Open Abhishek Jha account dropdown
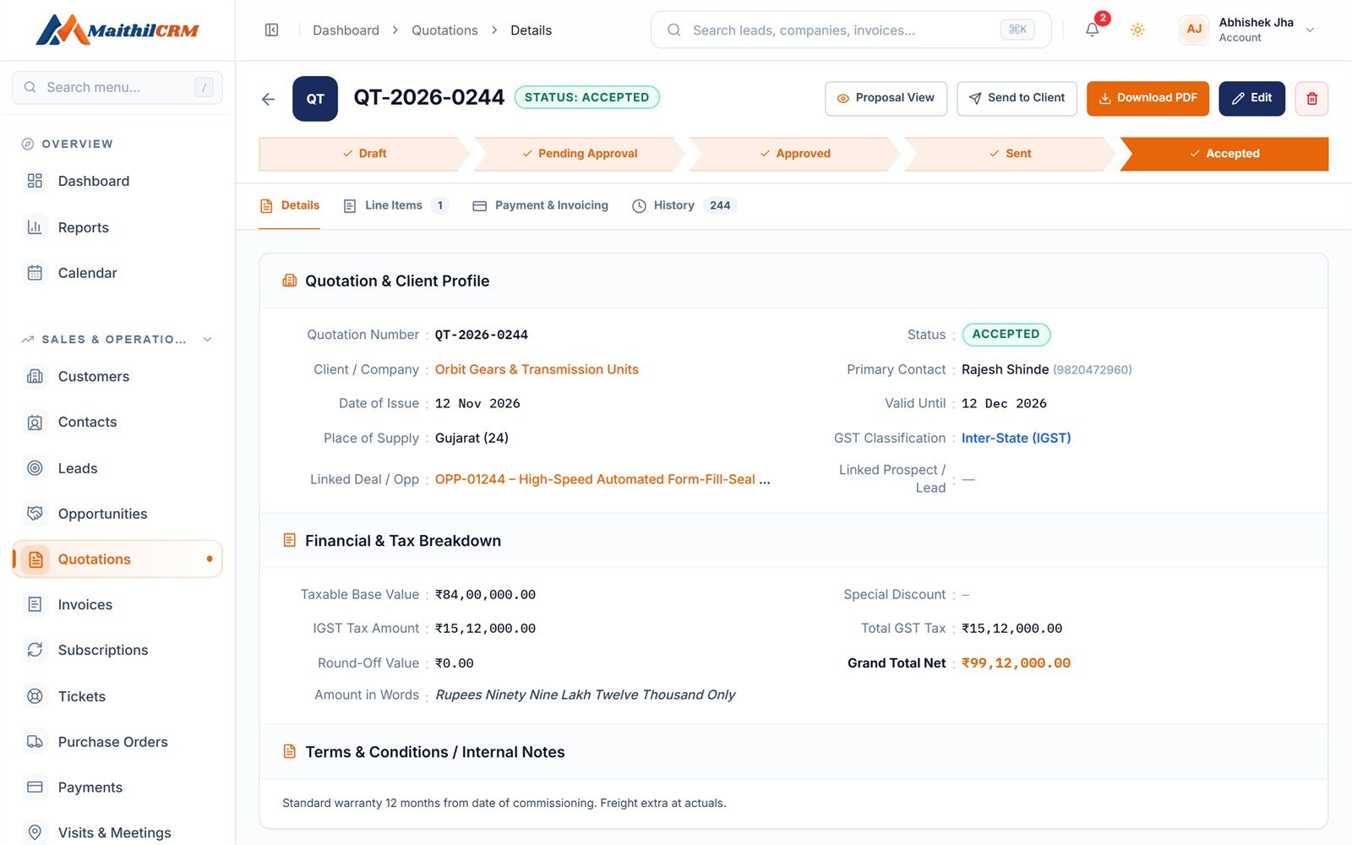Image resolution: width=1352 pixels, height=845 pixels. tap(1248, 30)
